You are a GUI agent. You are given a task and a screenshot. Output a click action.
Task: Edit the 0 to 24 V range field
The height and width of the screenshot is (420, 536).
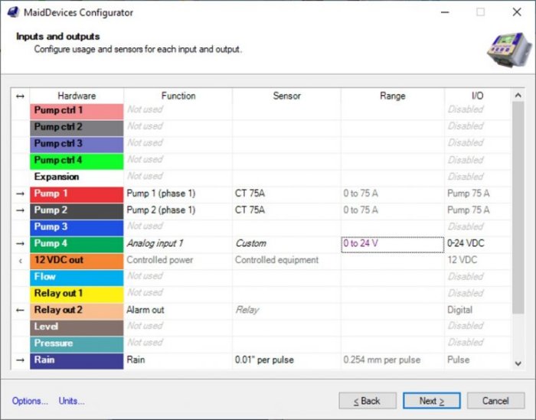(x=392, y=244)
